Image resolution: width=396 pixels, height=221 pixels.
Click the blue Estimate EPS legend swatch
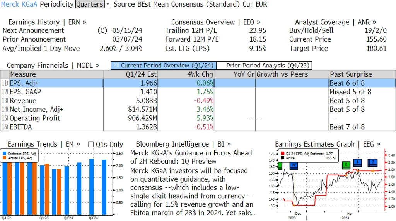[x=5, y=154]
